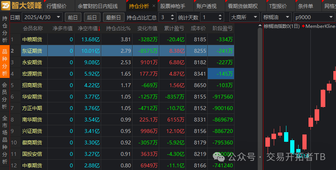Click the 前日 button

coord(73,17)
